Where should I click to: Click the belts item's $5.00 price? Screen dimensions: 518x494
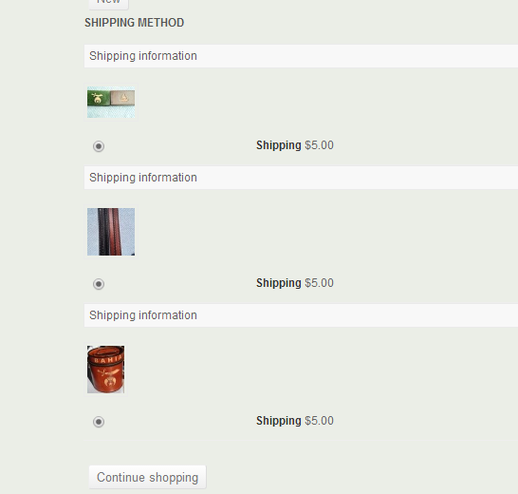click(319, 283)
